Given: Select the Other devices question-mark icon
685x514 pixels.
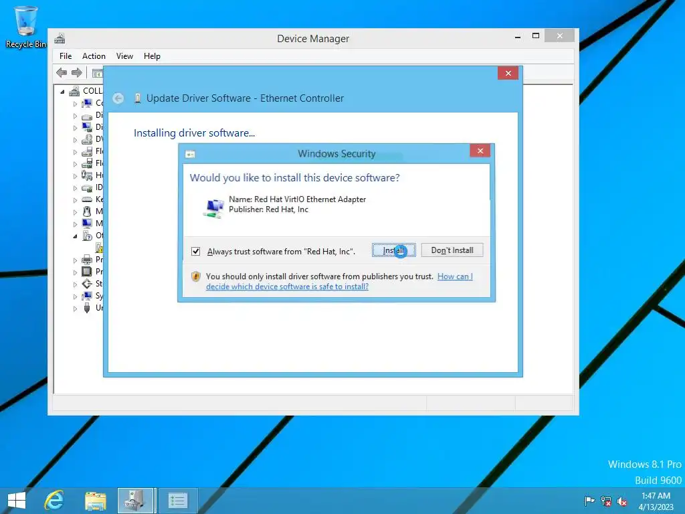Looking at the screenshot, I should (87, 236).
